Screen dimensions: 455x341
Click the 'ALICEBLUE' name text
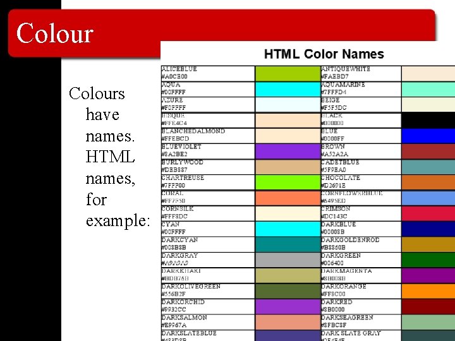[179, 69]
